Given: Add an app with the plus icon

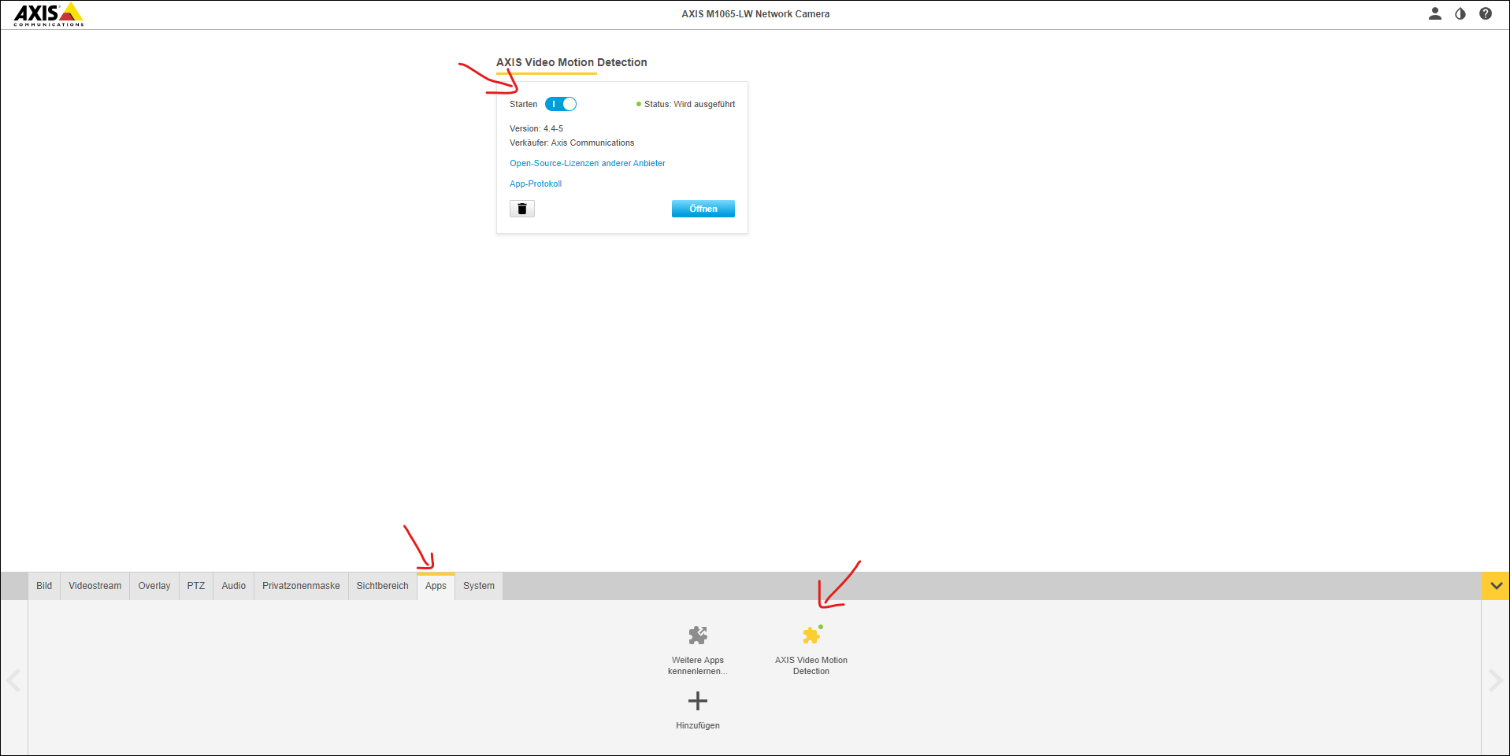Looking at the screenshot, I should [x=698, y=700].
